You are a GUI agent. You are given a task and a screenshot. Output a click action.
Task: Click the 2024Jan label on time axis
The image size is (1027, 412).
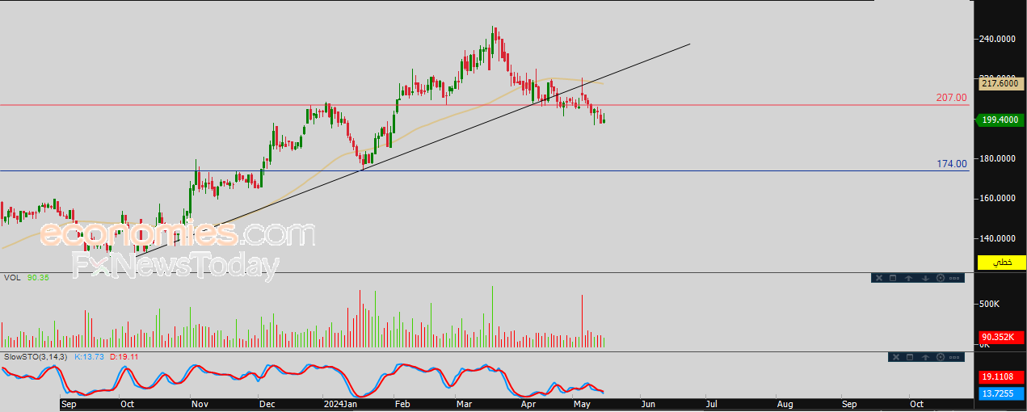pos(339,402)
